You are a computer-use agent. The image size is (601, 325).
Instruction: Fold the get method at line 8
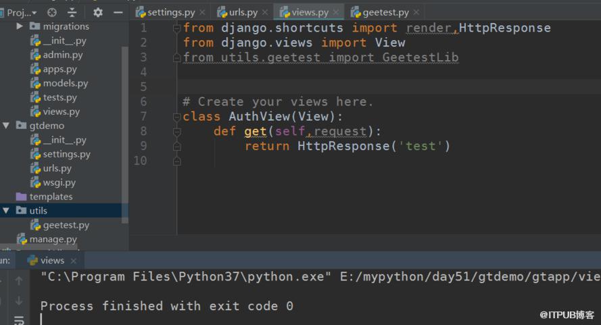coord(176,132)
